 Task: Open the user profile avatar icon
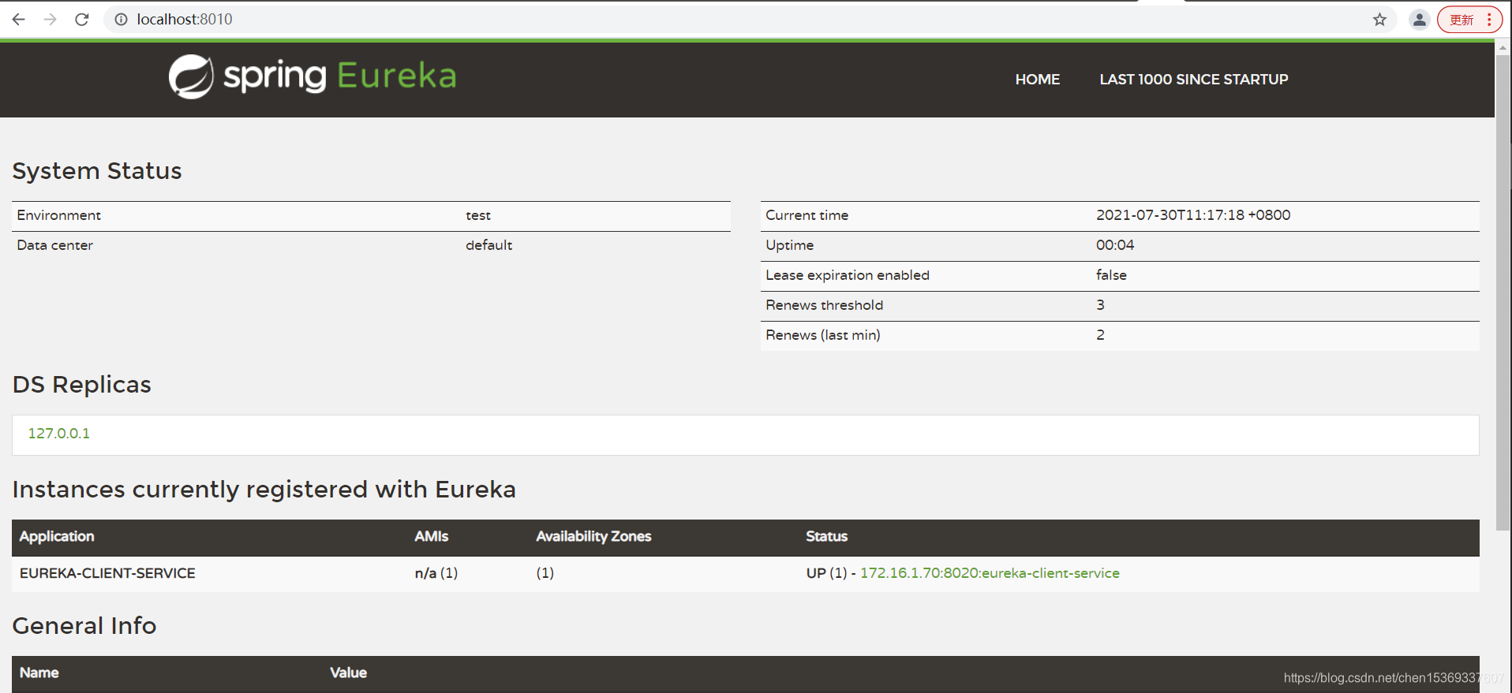pos(1419,20)
